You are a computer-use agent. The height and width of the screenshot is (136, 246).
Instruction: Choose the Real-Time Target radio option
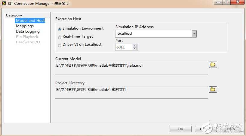60,37
